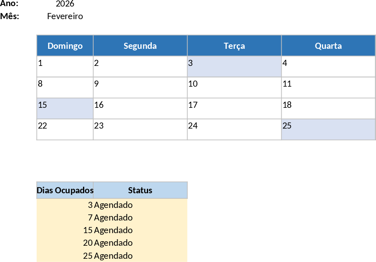Viewport: 376px width, 262px height.
Task: Select the Quarta header cell
Action: coord(328,46)
